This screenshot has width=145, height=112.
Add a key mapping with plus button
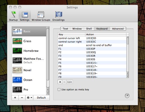(x=60, y=82)
